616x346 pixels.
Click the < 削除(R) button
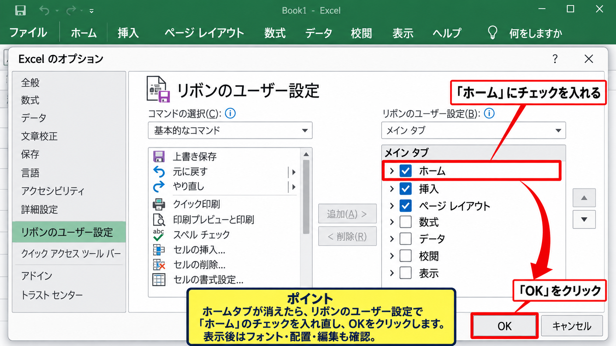347,236
